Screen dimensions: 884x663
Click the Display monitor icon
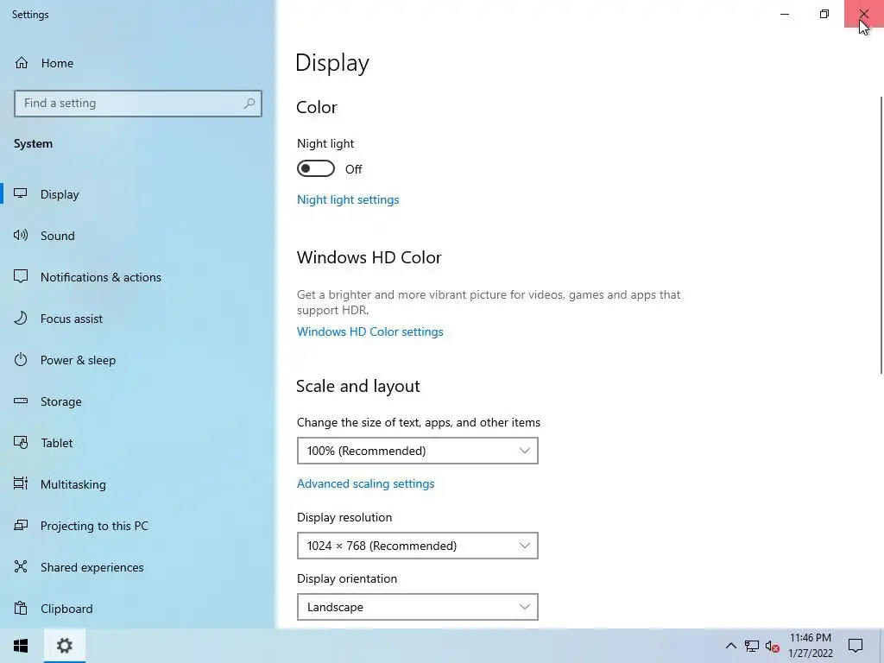point(21,194)
